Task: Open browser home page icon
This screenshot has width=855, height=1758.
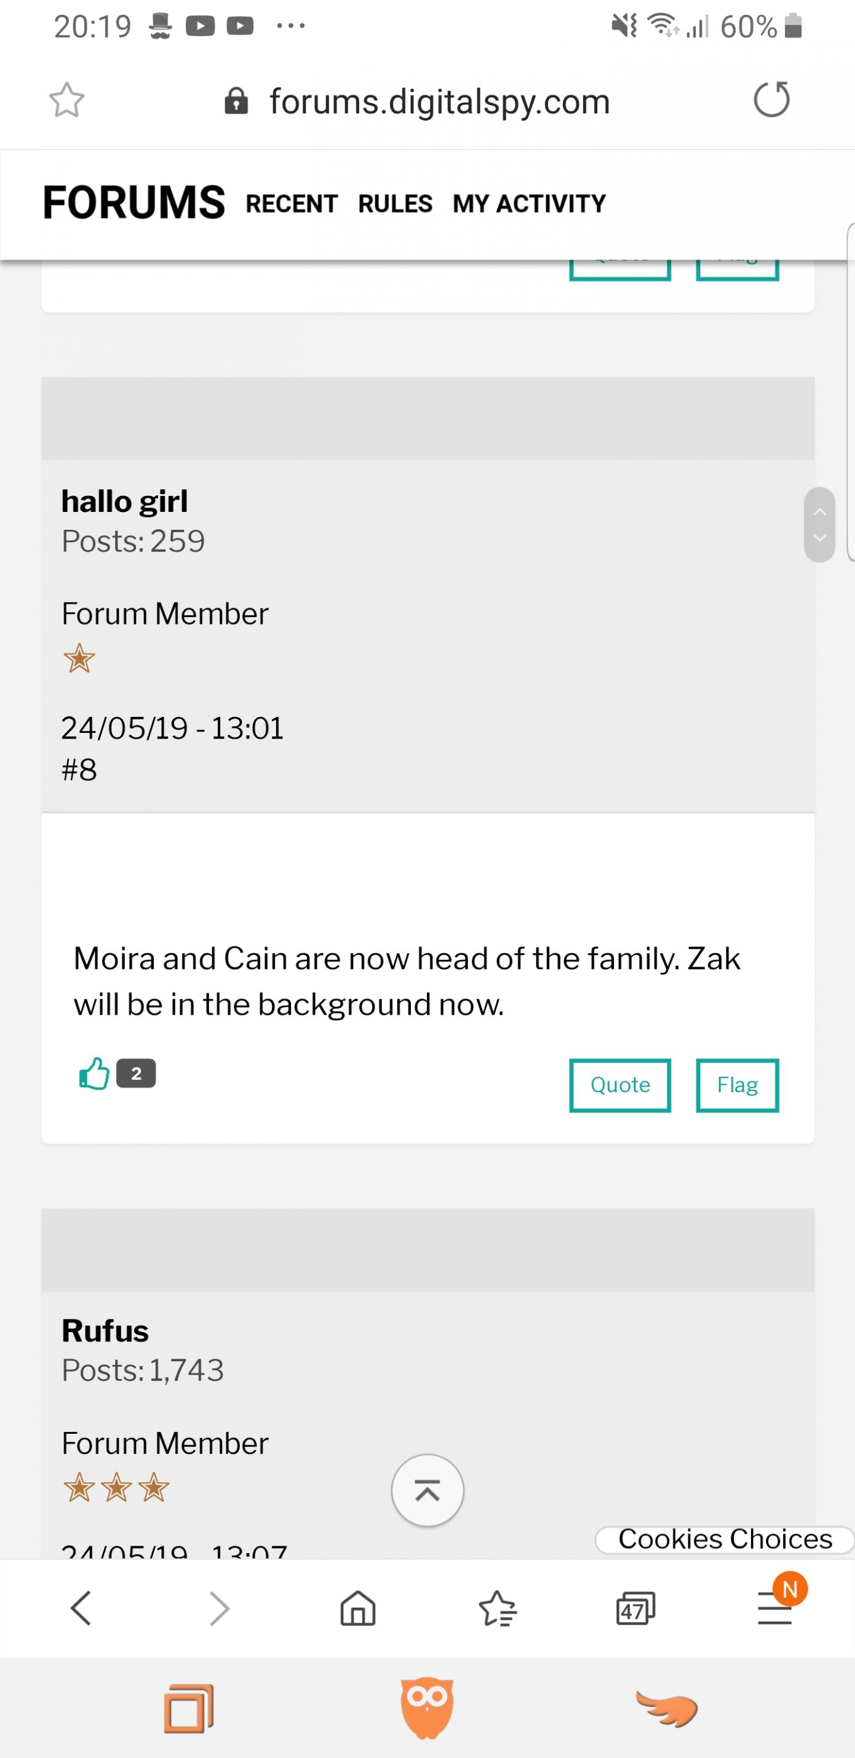Action: 357,1608
